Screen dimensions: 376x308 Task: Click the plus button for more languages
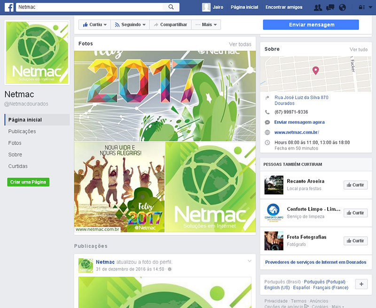pyautogui.click(x=361, y=284)
